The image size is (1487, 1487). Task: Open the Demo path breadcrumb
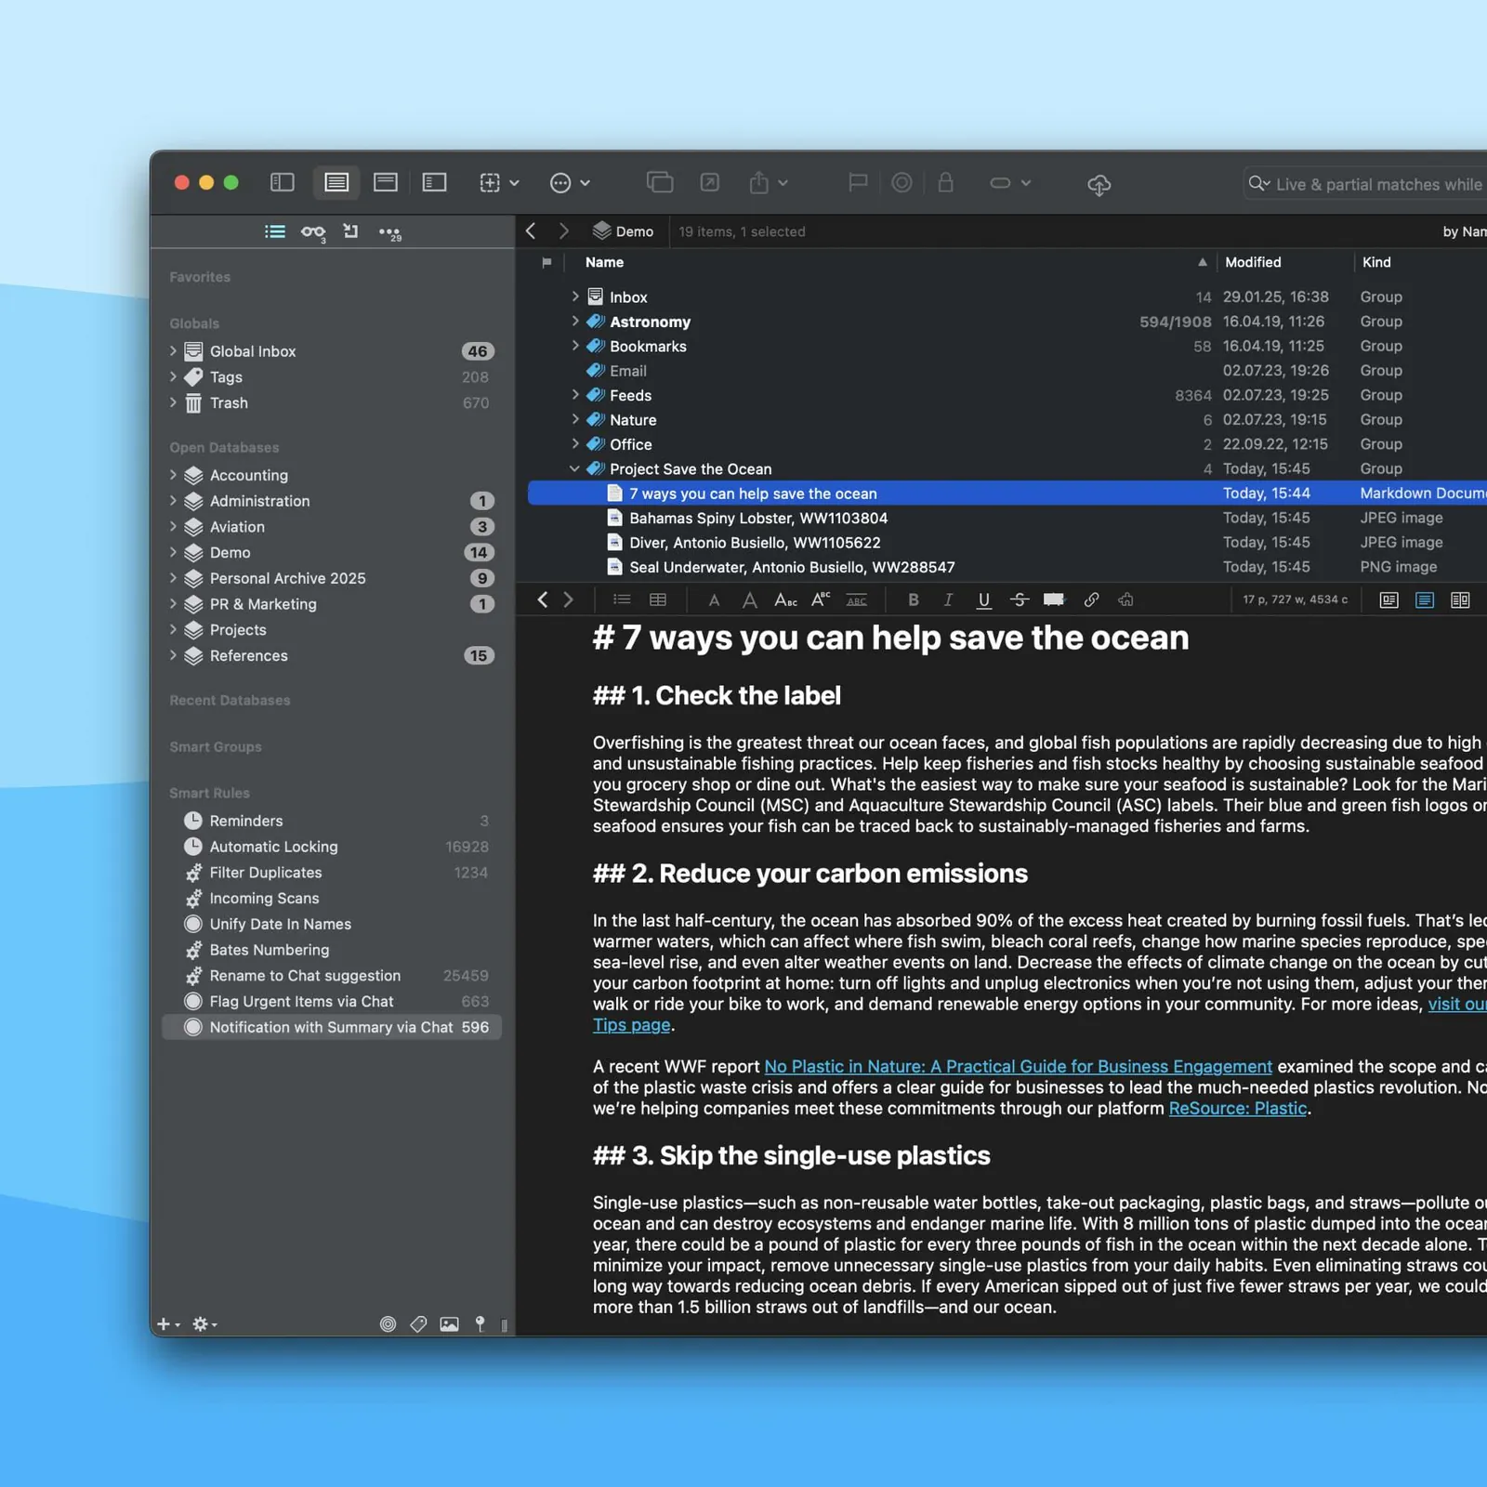tap(624, 231)
